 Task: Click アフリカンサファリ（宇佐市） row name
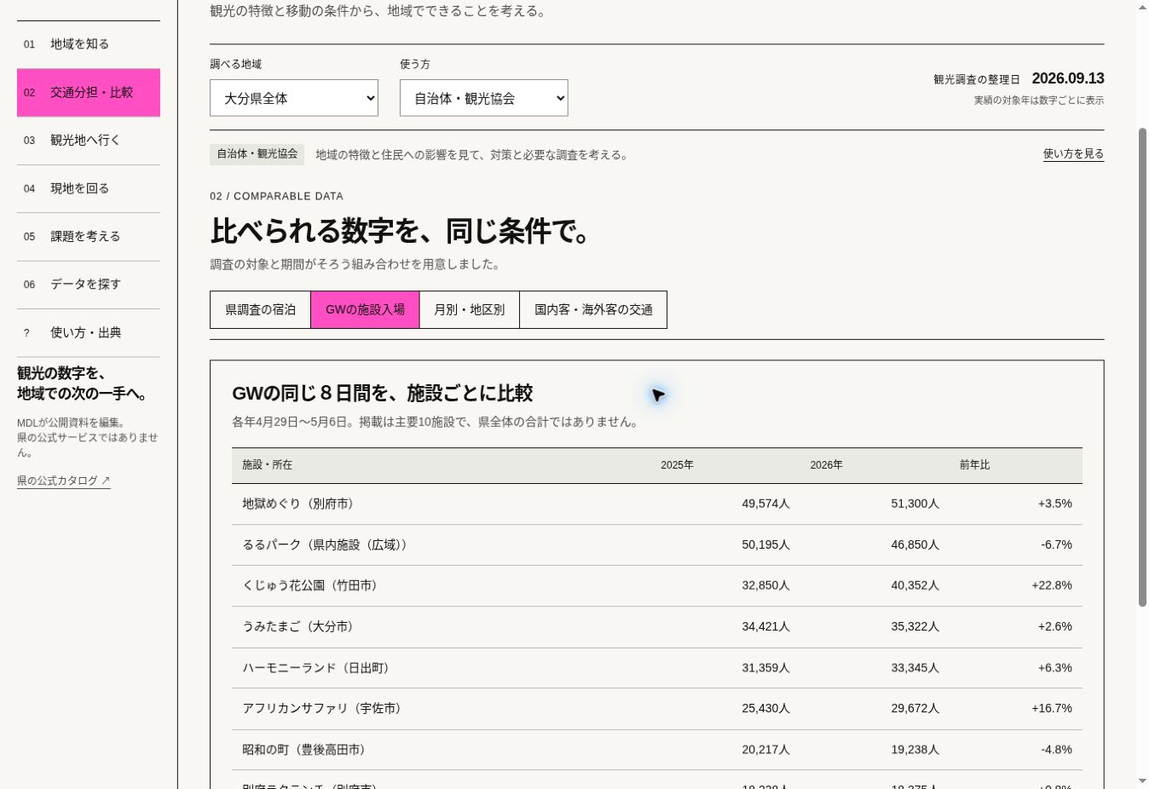coord(321,708)
